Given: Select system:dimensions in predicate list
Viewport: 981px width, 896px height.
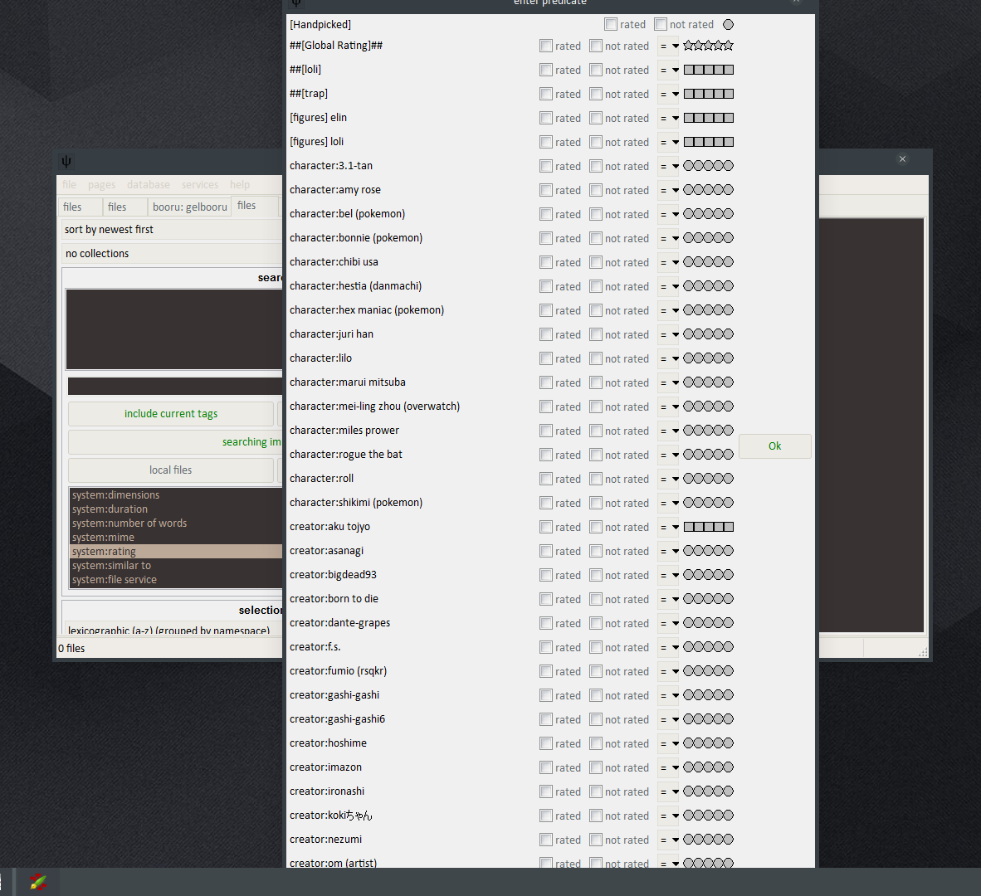Looking at the screenshot, I should 176,494.
